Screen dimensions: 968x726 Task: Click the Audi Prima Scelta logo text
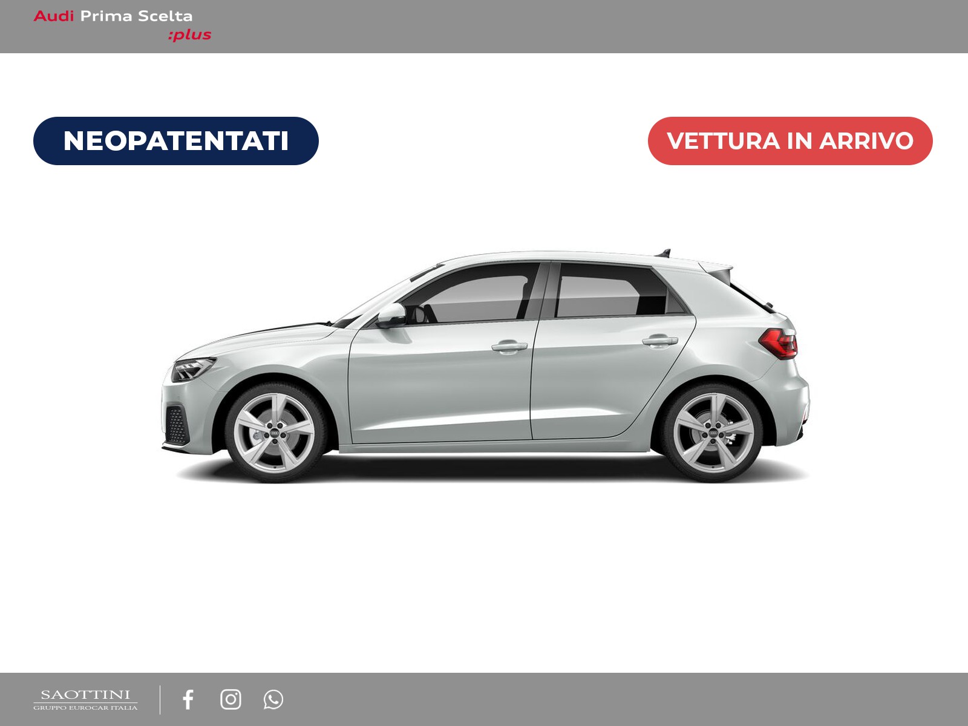113,16
